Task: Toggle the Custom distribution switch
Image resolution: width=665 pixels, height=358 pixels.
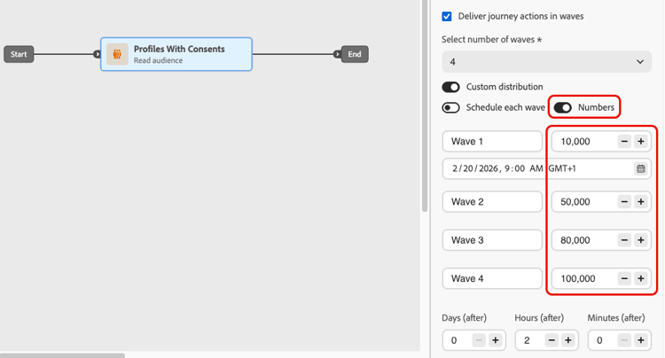Action: tap(451, 87)
